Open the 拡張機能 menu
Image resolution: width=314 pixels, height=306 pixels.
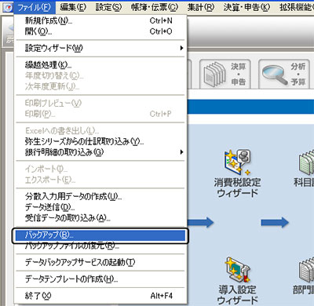point(296,7)
